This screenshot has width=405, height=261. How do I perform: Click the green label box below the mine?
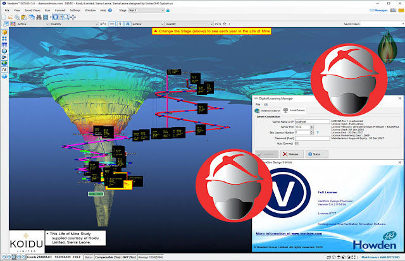point(96,193)
